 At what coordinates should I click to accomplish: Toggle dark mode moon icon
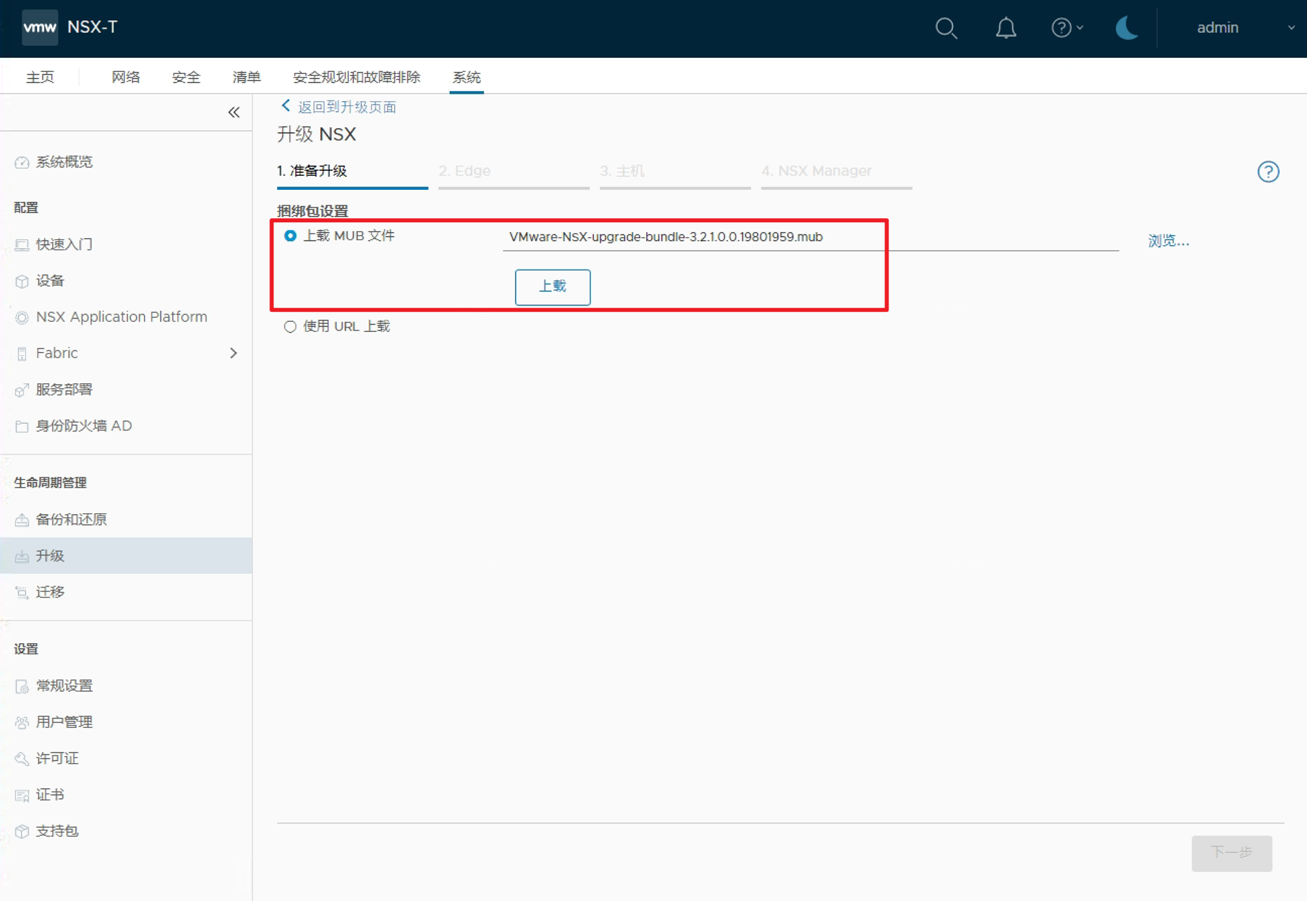[1126, 28]
